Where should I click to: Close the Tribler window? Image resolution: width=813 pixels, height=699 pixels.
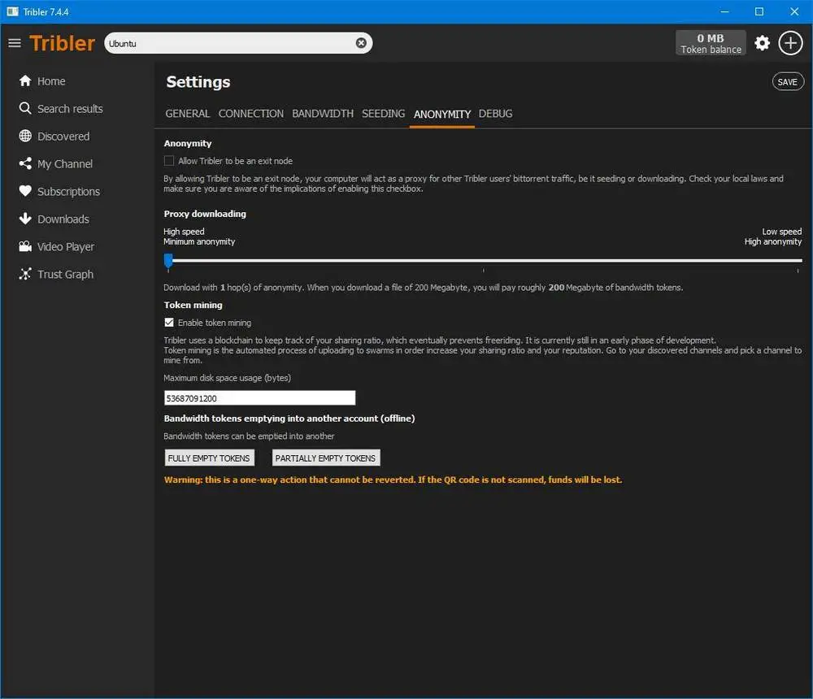point(794,11)
